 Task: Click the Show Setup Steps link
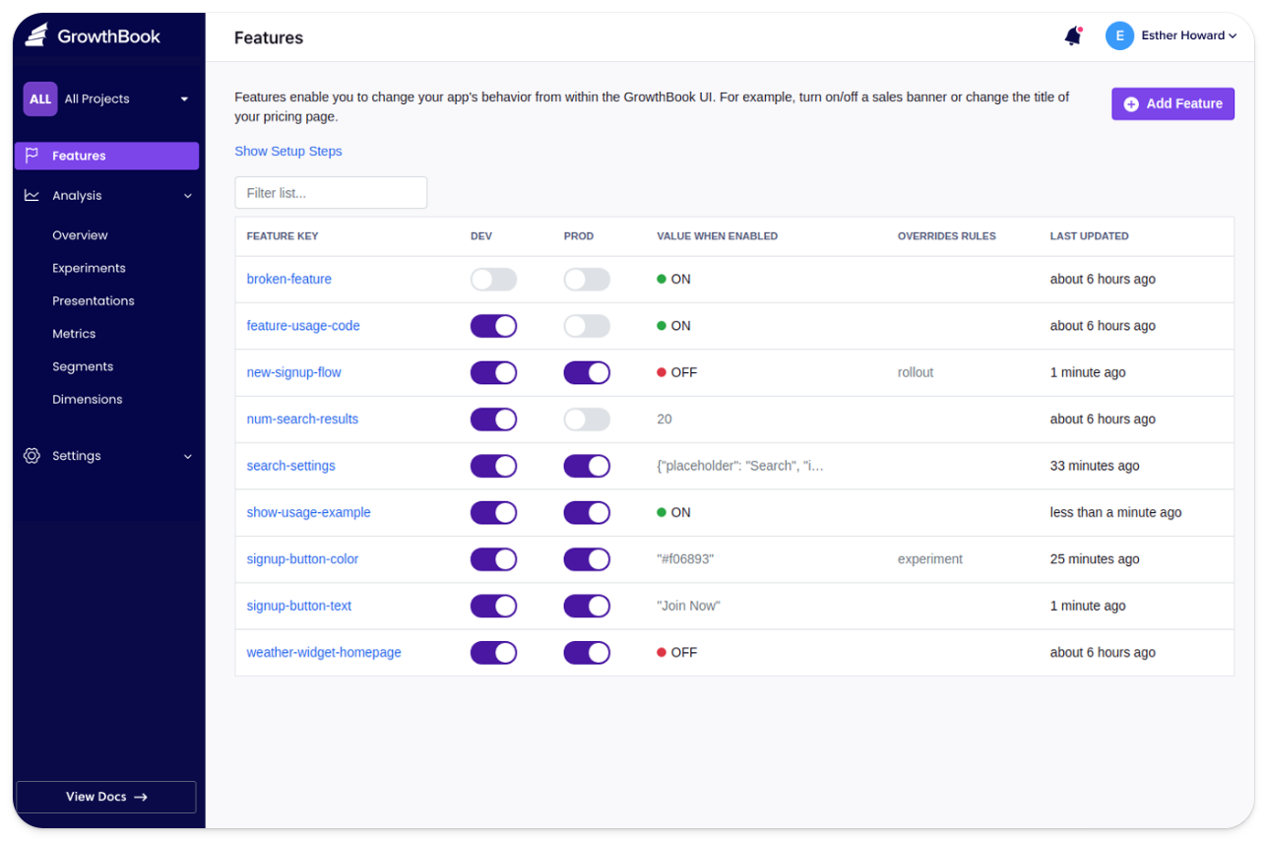(x=287, y=151)
